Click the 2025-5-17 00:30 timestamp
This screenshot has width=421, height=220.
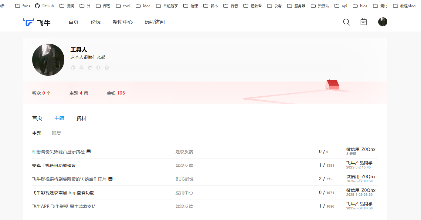(x=359, y=181)
